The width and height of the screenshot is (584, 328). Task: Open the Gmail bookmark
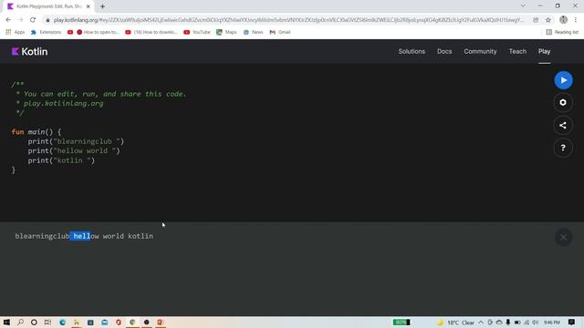[x=280, y=32]
